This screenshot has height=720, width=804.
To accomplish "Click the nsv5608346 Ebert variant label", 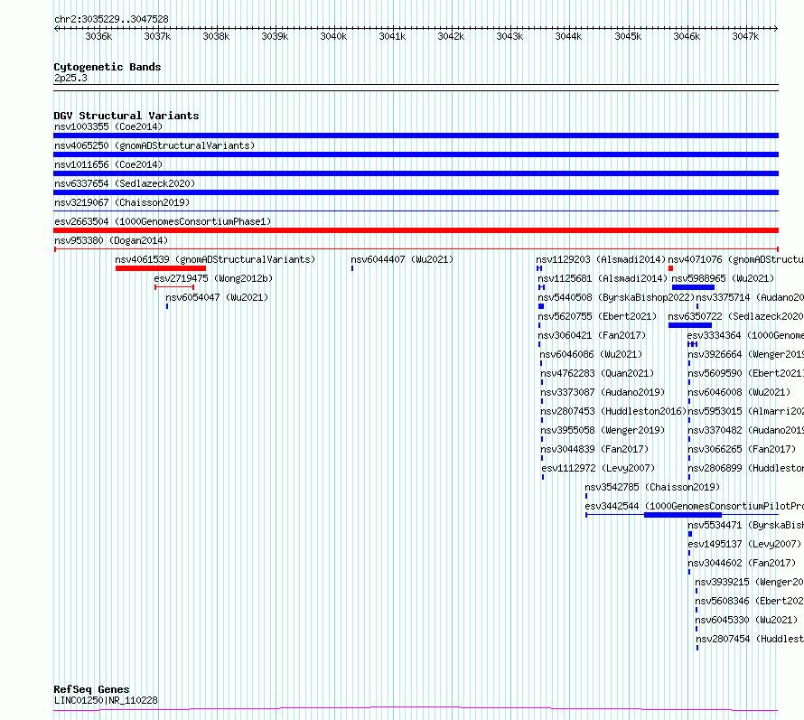I will [x=749, y=601].
